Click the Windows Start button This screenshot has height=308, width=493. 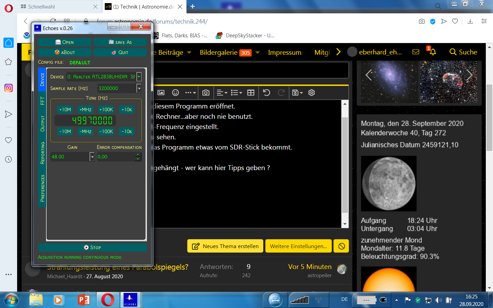11,300
